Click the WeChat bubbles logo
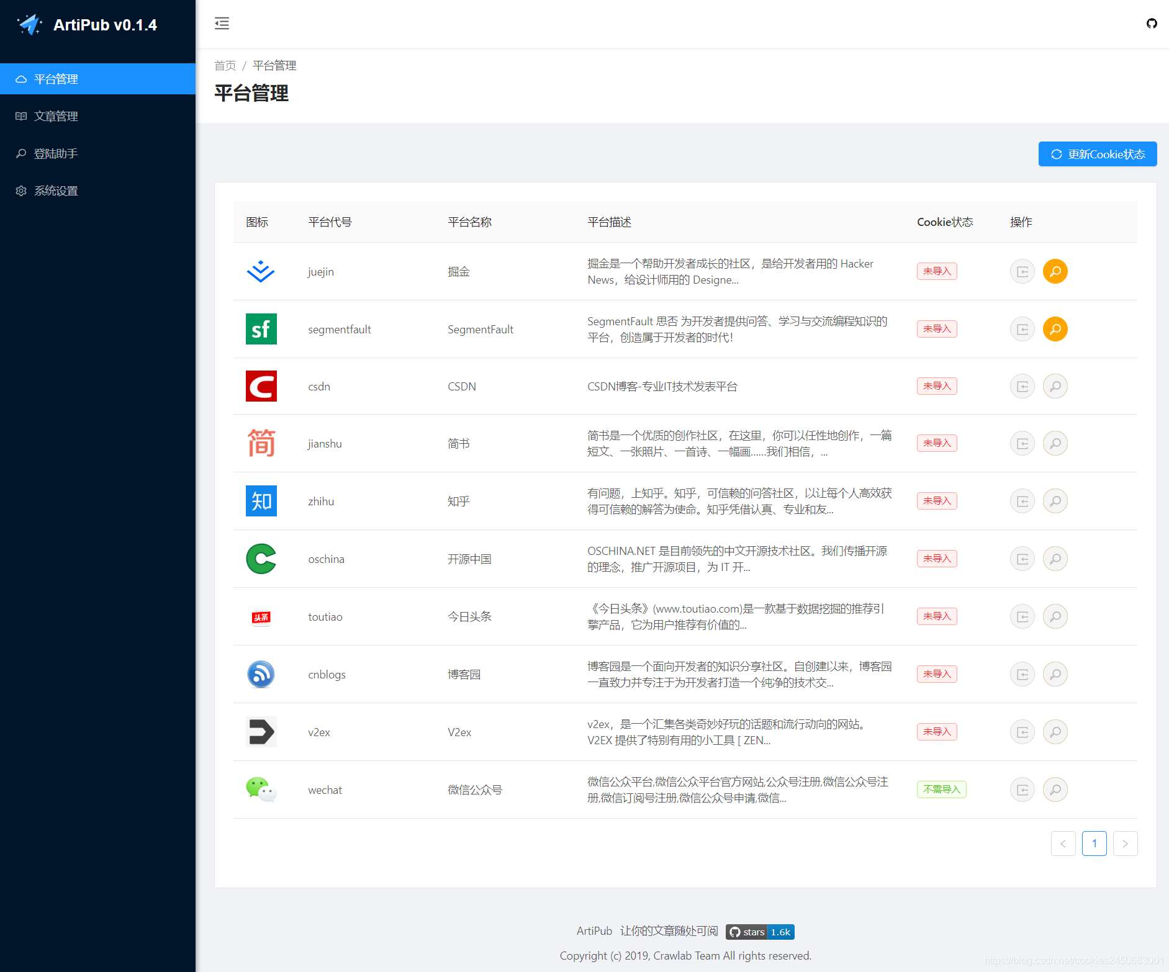1169x972 pixels. click(x=261, y=790)
